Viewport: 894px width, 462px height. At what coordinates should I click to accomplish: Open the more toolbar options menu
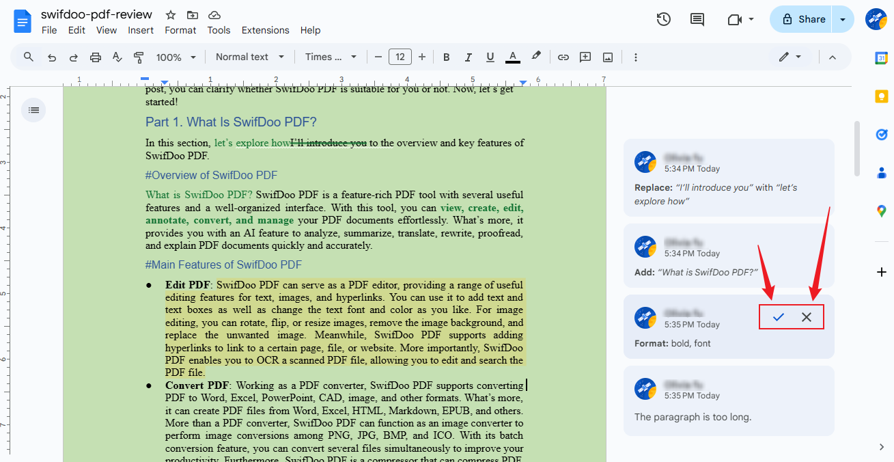point(636,57)
